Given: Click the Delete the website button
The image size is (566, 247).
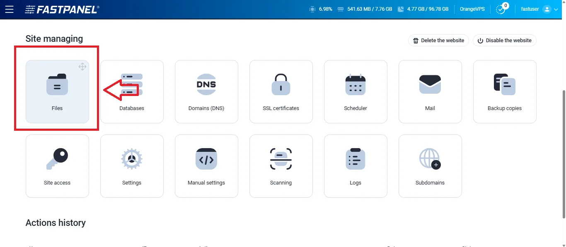Looking at the screenshot, I should click(438, 40).
